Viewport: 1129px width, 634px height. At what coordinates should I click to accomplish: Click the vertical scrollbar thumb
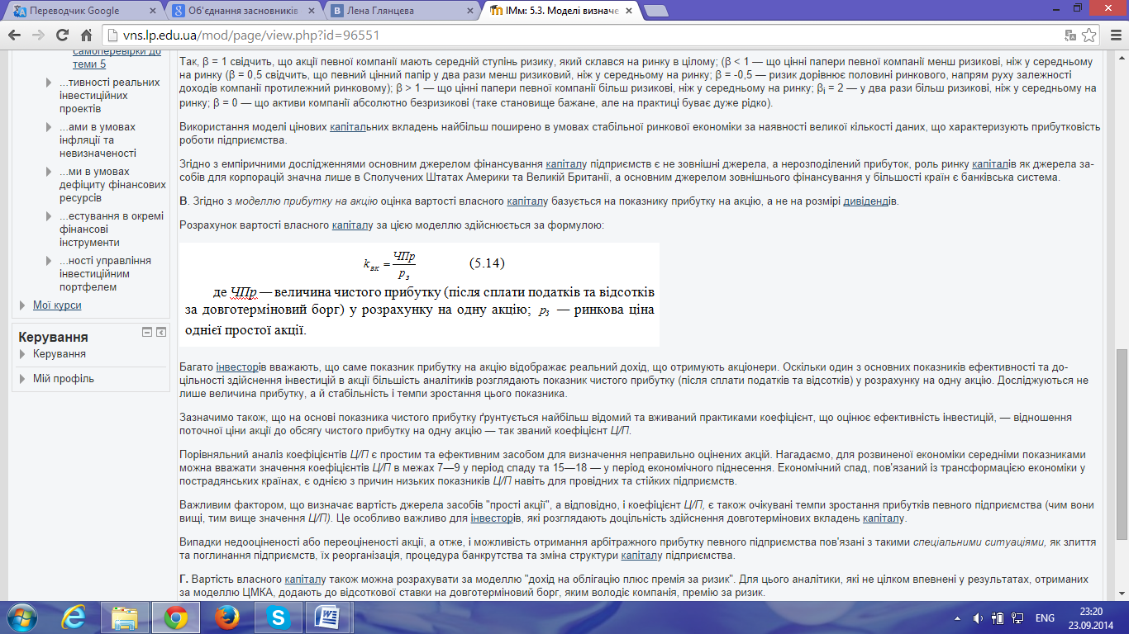coord(1122,443)
